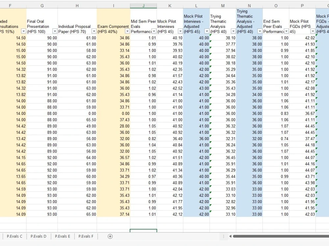Screen dimensions: 329x246
Task: Click the horizontal scrollbar left arrow
Action: tap(230, 236)
